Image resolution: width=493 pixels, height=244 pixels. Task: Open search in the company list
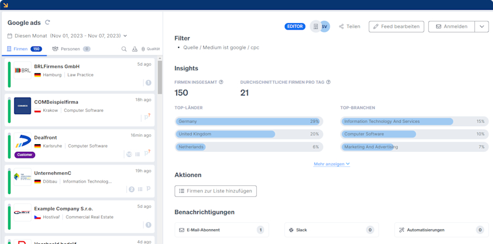pos(124,49)
